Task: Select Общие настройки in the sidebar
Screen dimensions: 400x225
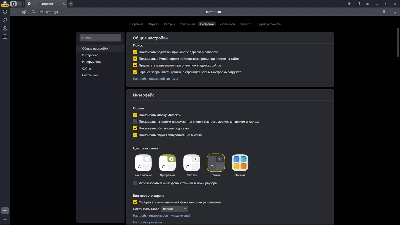Action: tap(100, 48)
